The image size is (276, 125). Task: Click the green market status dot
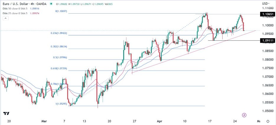(x=51, y=4)
